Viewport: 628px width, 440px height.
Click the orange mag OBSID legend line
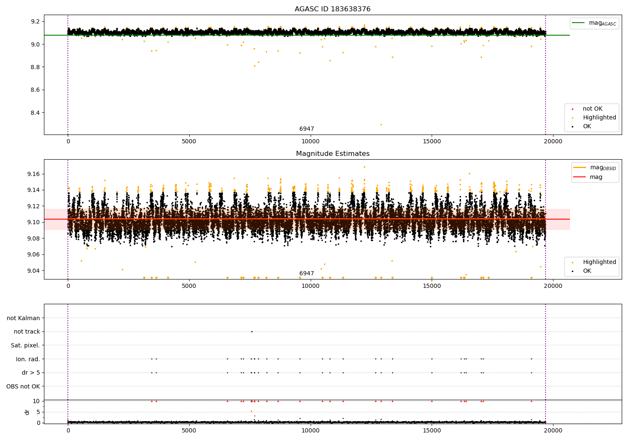580,168
